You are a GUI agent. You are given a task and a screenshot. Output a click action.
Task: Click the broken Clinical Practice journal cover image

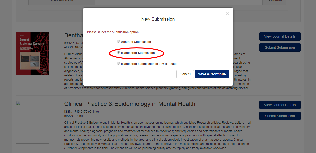click(x=32, y=122)
